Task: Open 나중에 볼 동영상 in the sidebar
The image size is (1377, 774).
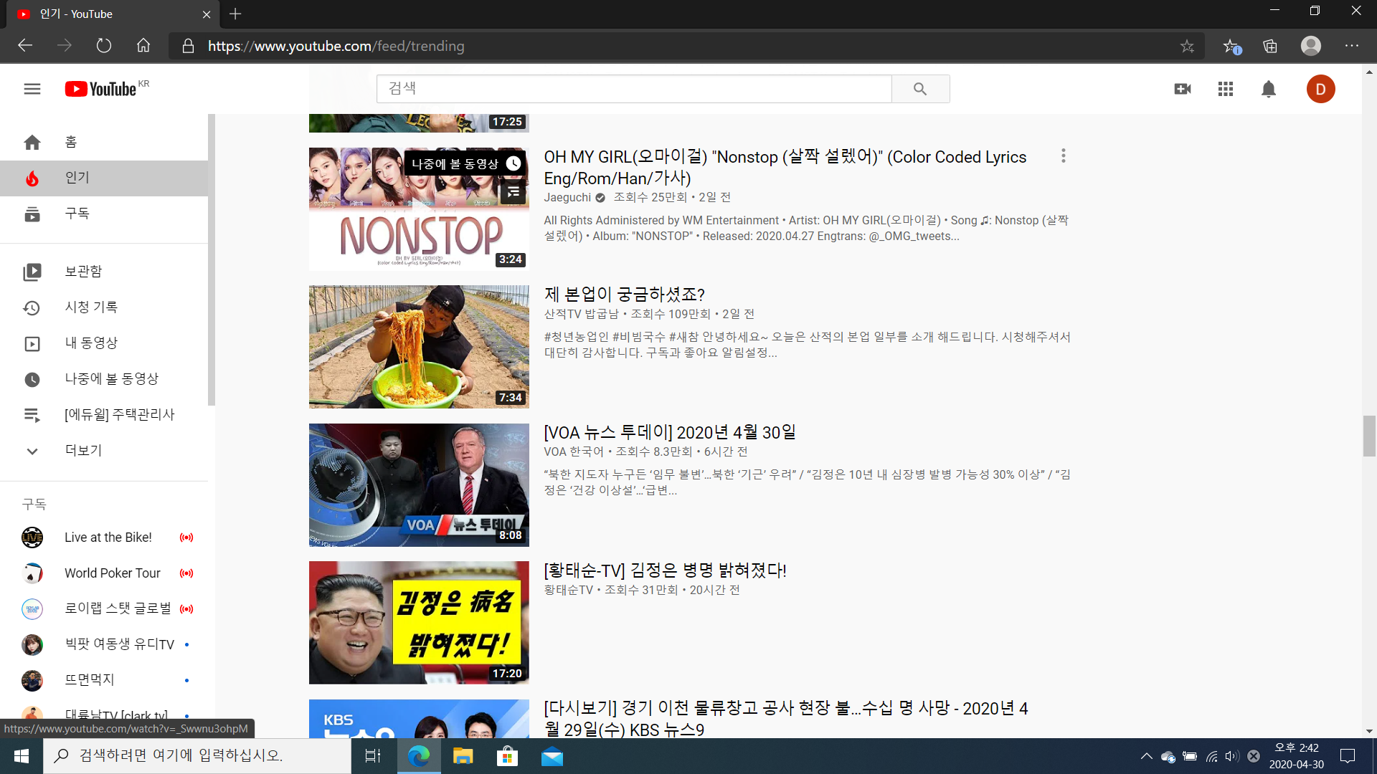Action: coord(104,379)
